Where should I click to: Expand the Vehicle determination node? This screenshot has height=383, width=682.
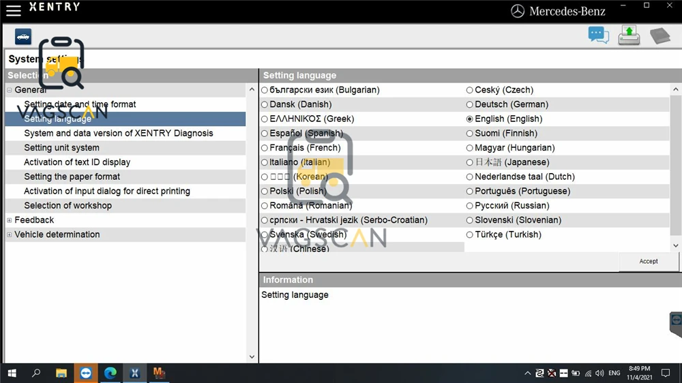[9, 234]
